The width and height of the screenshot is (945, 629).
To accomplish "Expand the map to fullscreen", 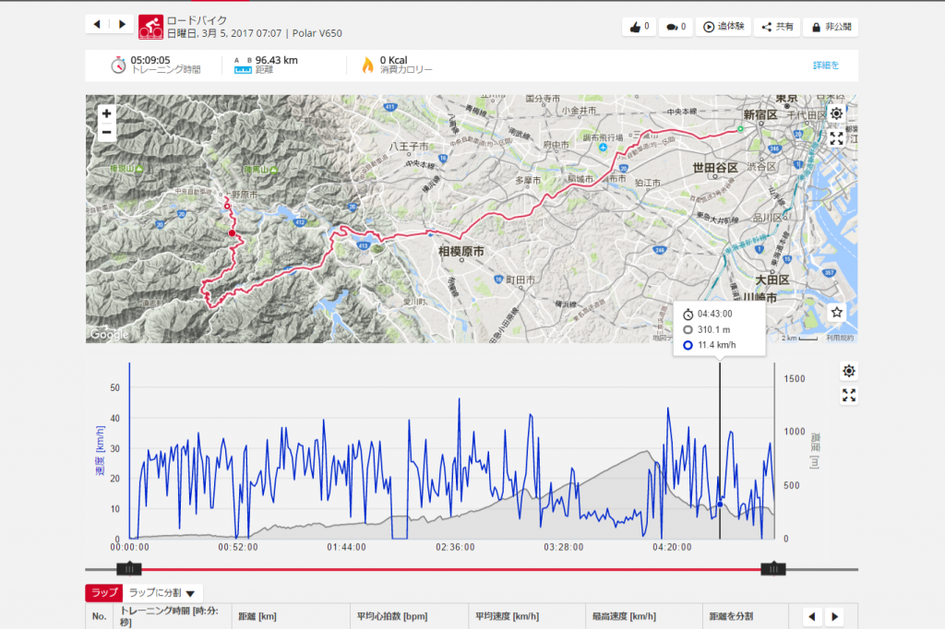I will click(836, 138).
